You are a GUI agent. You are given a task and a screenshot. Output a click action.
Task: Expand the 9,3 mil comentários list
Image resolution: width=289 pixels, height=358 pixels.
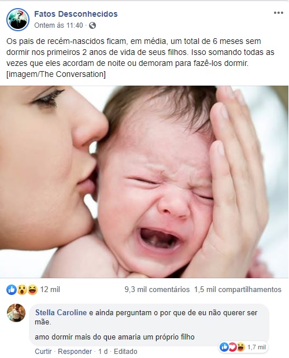pos(157,290)
